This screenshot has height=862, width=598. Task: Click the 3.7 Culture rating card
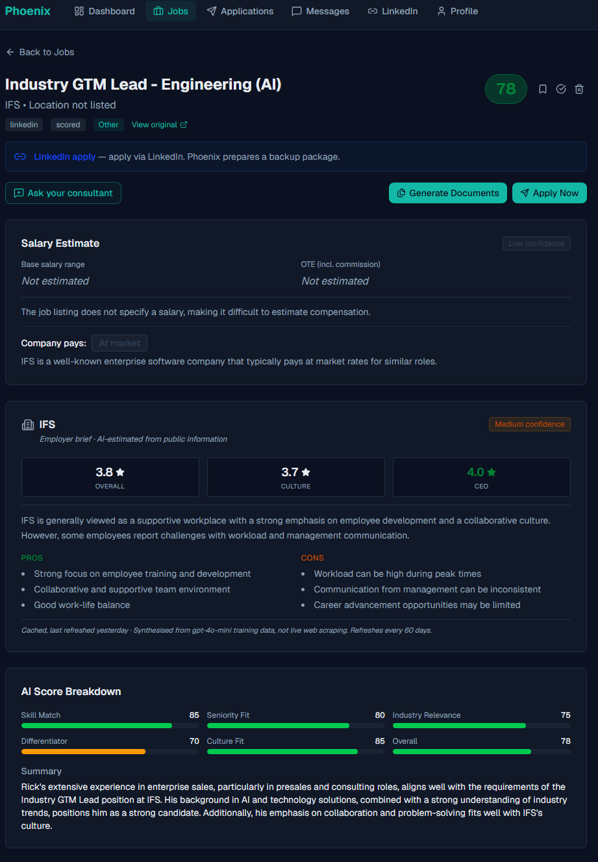pos(296,477)
